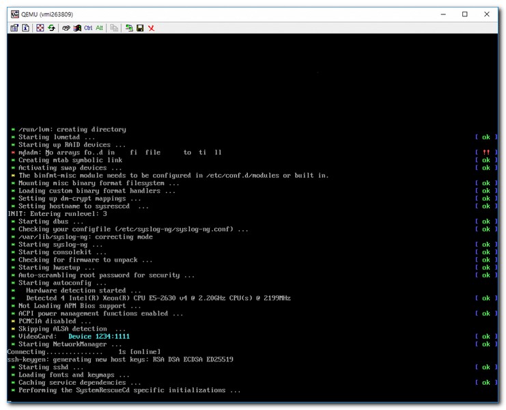Click the greyed-out file transfer icon
506x410 pixels.
tap(114, 28)
